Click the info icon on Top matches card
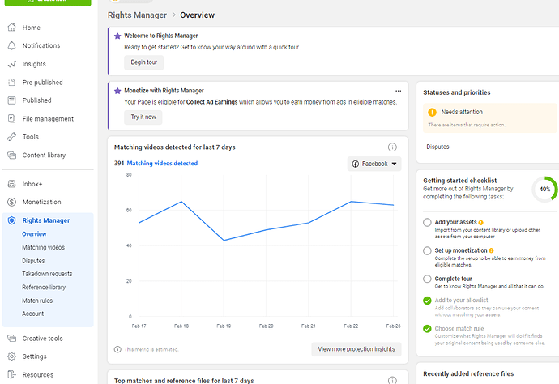 392,381
